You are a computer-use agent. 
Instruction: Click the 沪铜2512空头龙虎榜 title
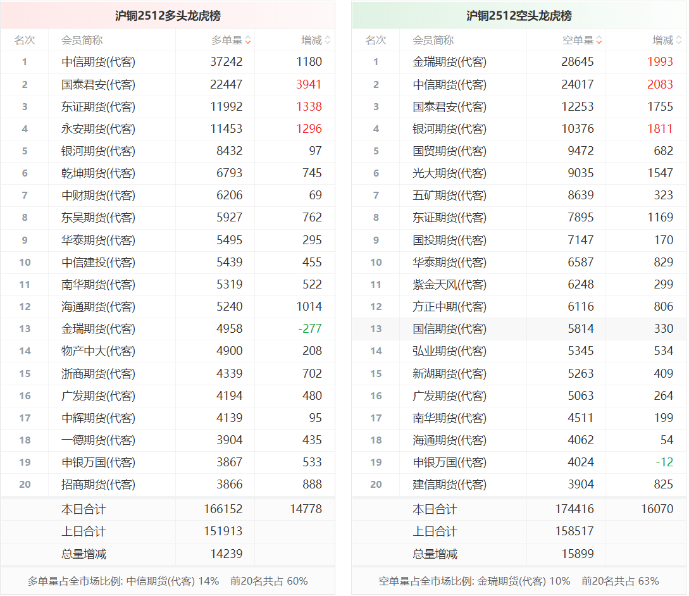click(519, 16)
